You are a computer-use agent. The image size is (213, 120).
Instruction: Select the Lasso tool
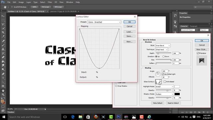tap(3, 24)
